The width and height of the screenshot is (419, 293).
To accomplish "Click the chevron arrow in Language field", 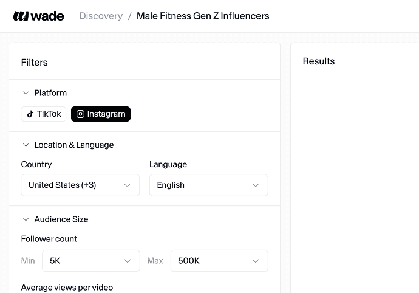I will pos(256,185).
